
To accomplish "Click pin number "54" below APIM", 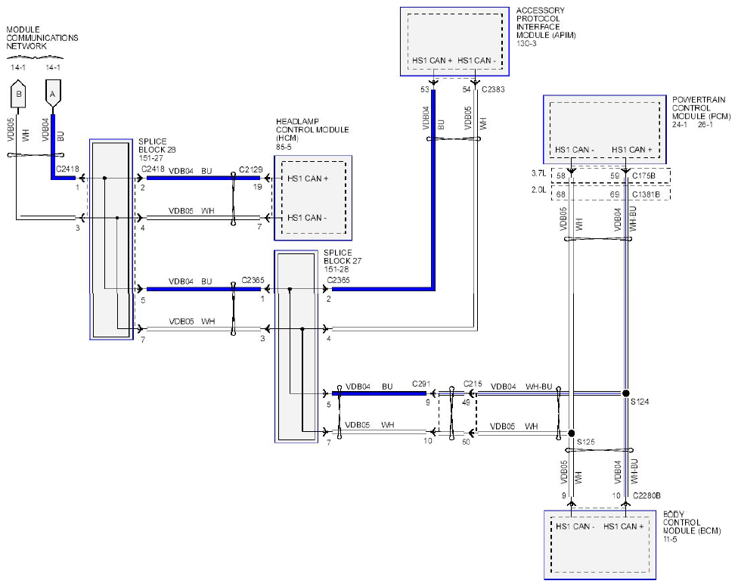I will (x=467, y=89).
